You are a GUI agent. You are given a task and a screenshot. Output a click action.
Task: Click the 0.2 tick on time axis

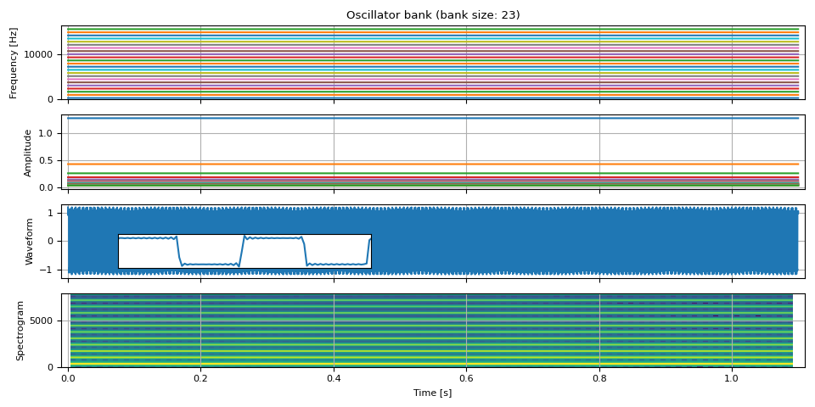click(200, 379)
